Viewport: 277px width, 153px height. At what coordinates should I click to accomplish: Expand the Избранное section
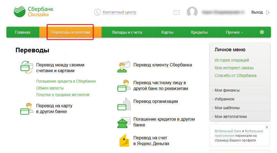click(240, 99)
